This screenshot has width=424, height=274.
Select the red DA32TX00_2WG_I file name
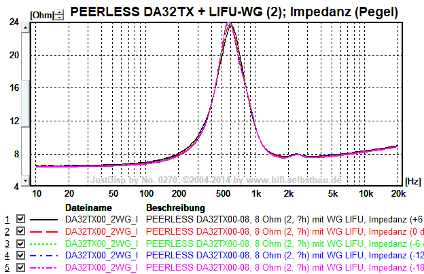(101, 231)
